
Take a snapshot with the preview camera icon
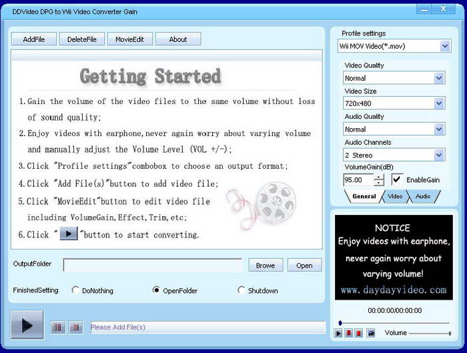click(x=371, y=333)
